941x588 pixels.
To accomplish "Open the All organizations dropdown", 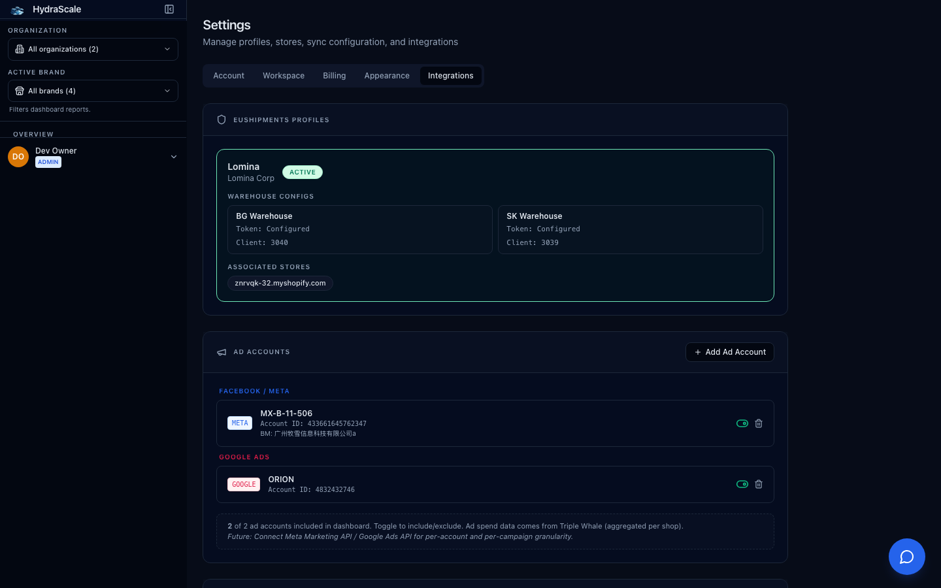I will (93, 49).
